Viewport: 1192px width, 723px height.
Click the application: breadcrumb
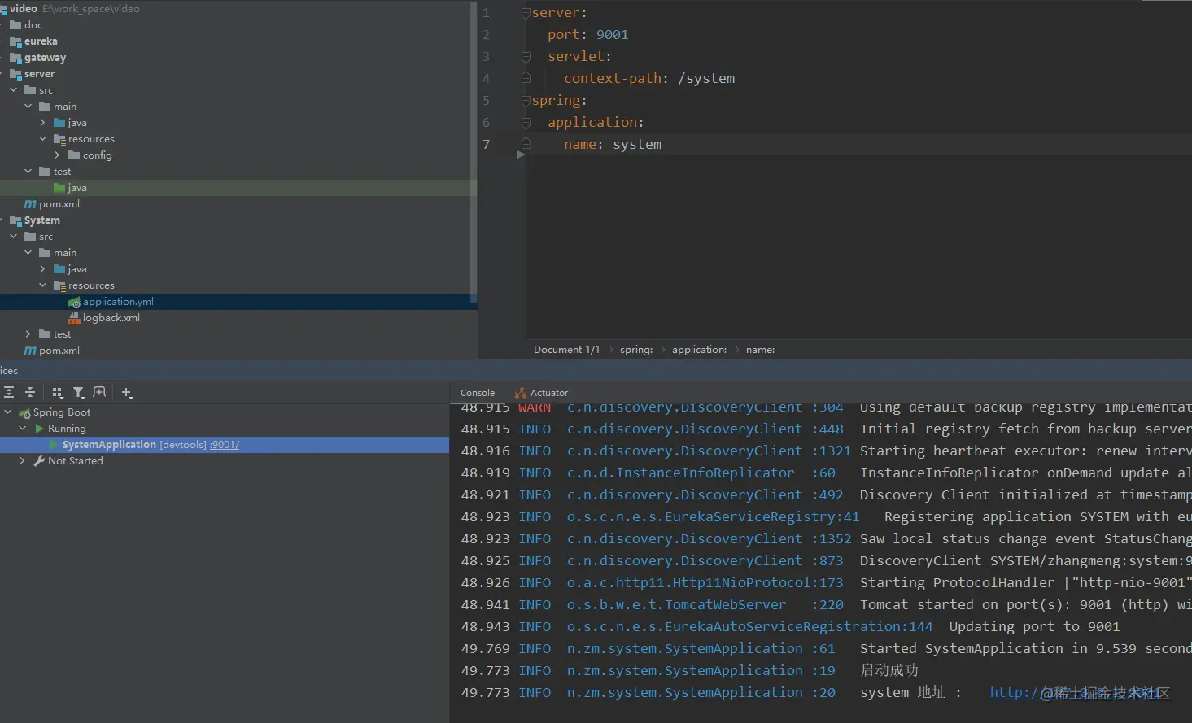click(x=700, y=350)
